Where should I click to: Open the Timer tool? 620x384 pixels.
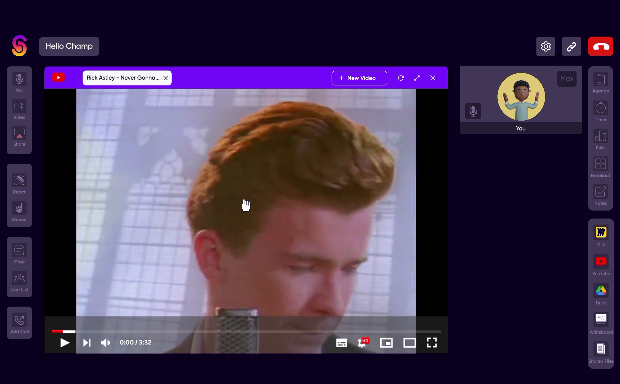[x=601, y=112]
